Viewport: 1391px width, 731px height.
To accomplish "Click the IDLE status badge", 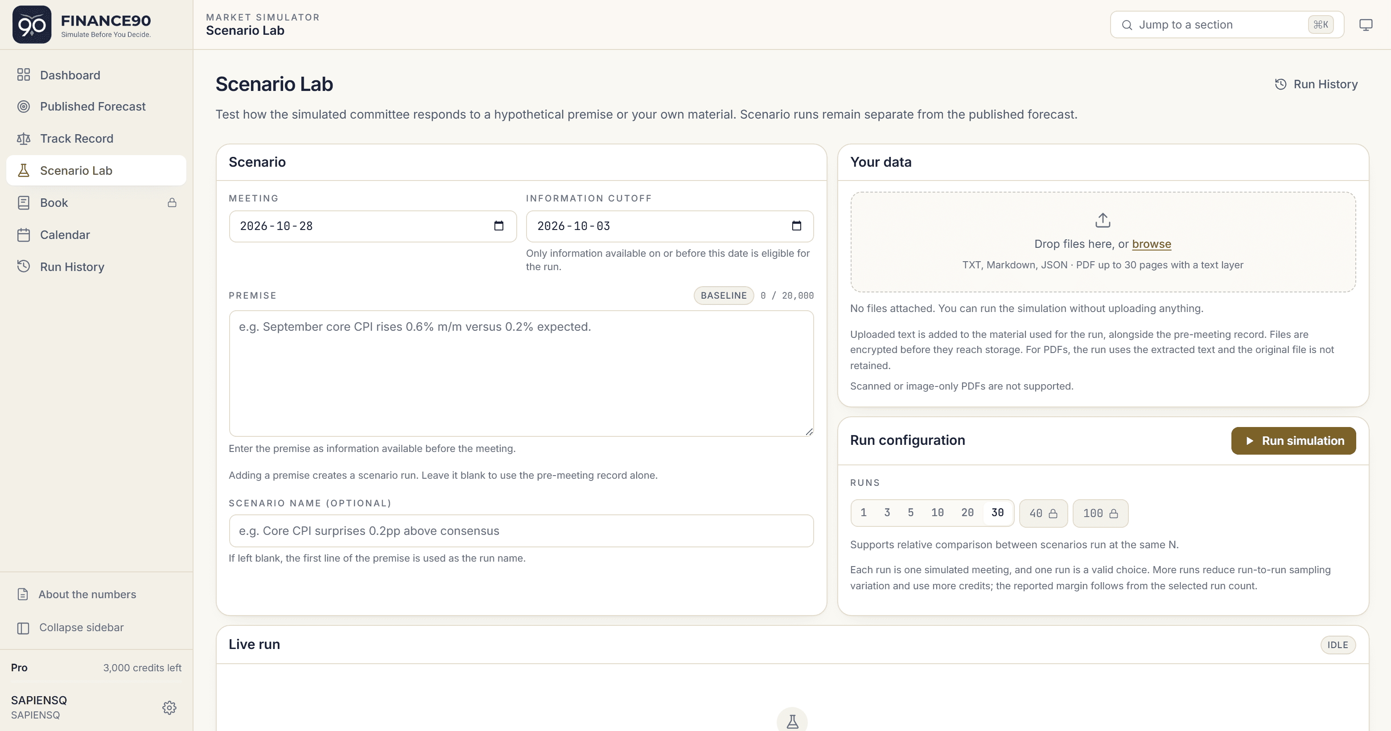I will pyautogui.click(x=1337, y=645).
